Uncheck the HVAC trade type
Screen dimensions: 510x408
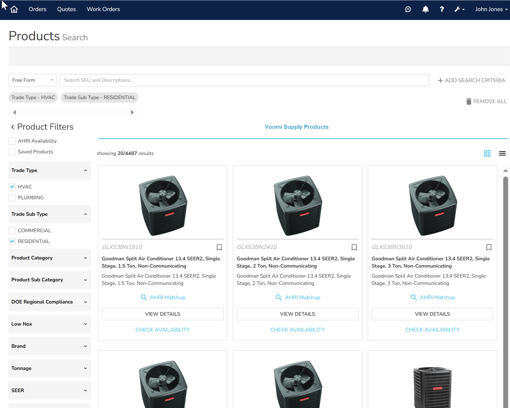coord(12,187)
